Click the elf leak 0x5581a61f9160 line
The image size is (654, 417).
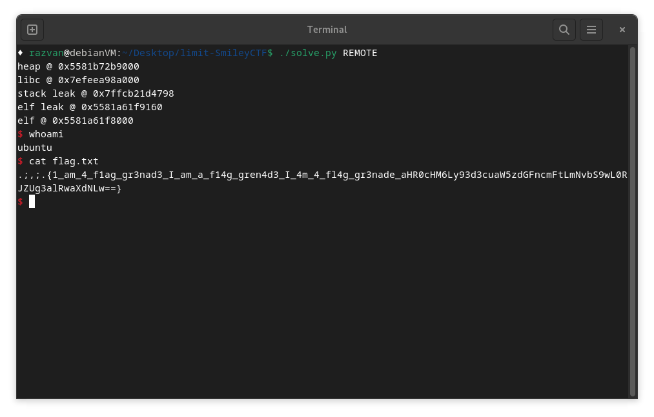[x=90, y=107]
